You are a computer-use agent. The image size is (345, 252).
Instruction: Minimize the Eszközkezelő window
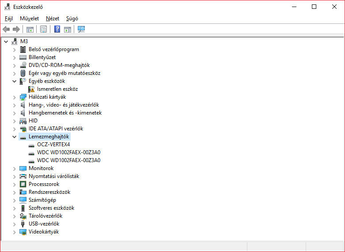click(x=294, y=7)
